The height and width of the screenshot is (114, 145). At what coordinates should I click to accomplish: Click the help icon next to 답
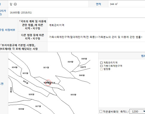click(15, 4)
